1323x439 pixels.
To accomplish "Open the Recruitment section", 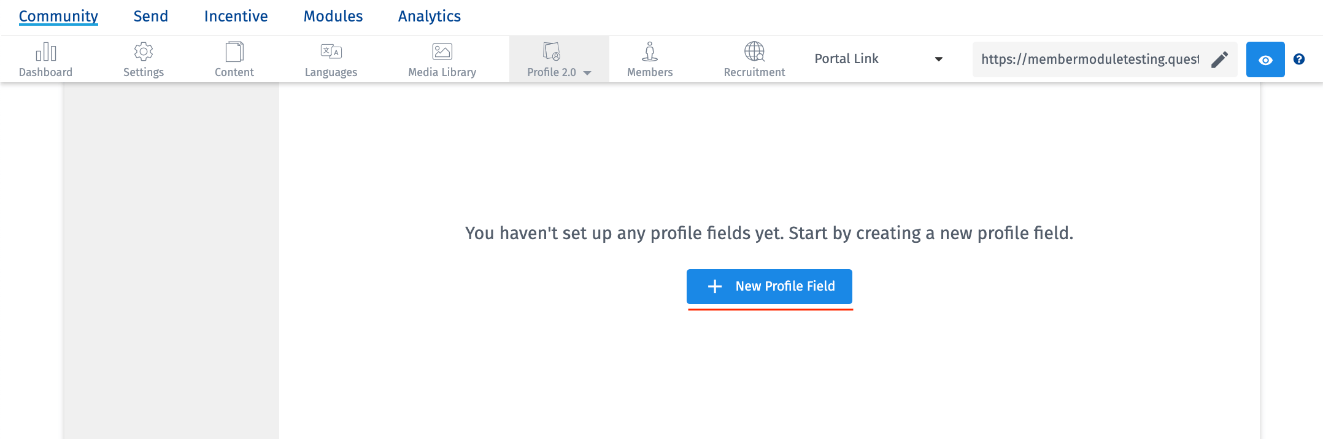I will (x=754, y=59).
